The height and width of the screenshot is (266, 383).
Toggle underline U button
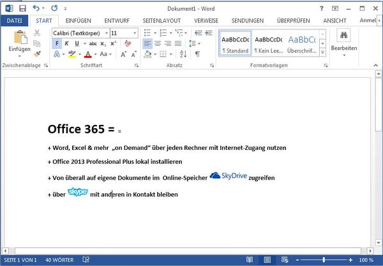(x=77, y=43)
